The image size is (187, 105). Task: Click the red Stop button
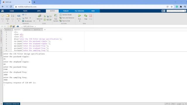(x=91, y=15)
